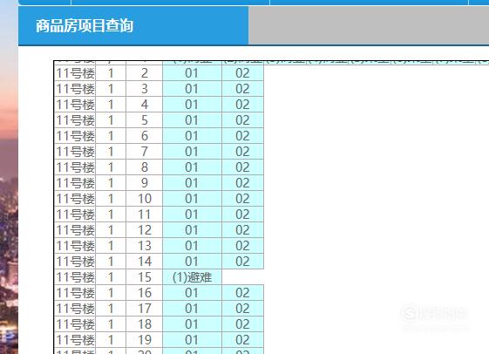Click room 02 on floor 19
The height and width of the screenshot is (354, 489).
242,340
